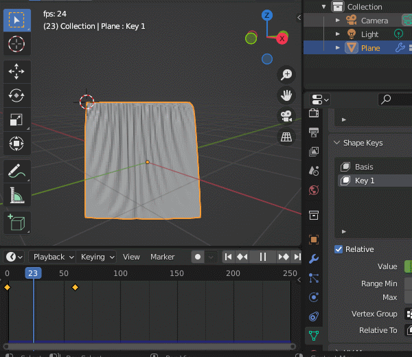412x357 pixels.
Task: Open the Keying dropdown
Action: pos(98,257)
